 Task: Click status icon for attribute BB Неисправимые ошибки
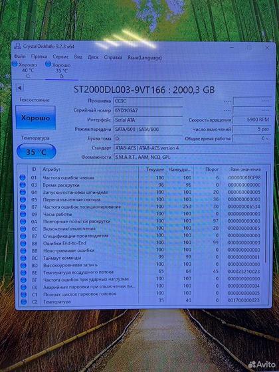pyautogui.click(x=23, y=251)
